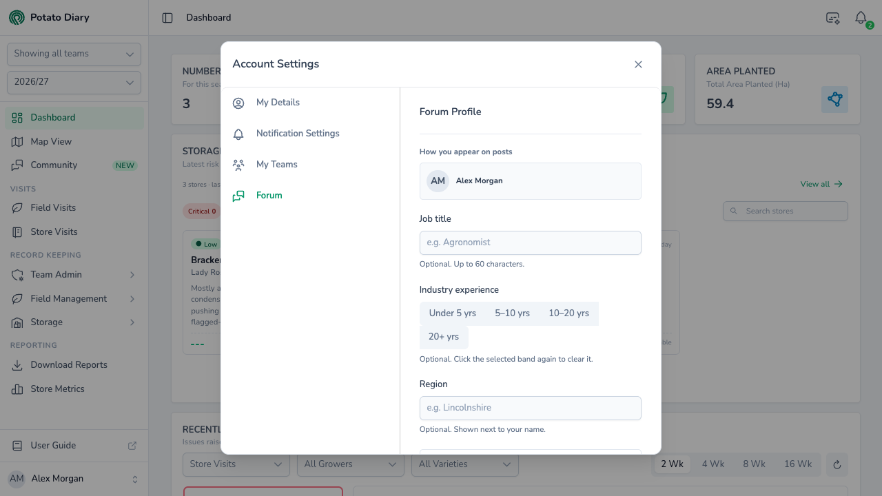This screenshot has width=882, height=496.
Task: Click the refresh issues icon
Action: click(x=837, y=465)
